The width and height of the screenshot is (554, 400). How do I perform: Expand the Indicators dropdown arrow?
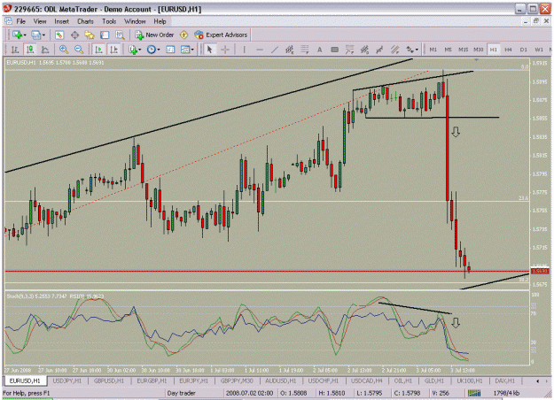(x=140, y=50)
